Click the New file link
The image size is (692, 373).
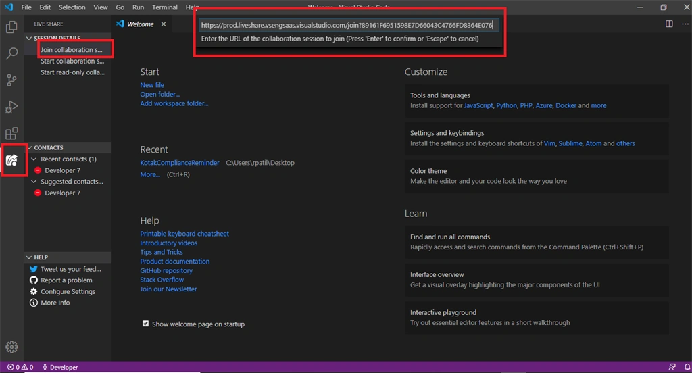point(152,84)
